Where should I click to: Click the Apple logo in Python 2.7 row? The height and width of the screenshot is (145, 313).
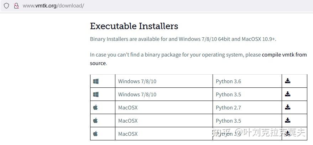(95, 107)
